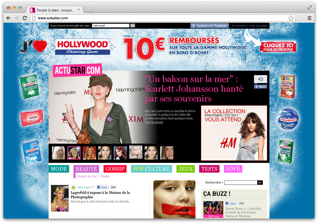The width and height of the screenshot is (318, 223).
Task: Click 'Cliquez ici pour en profiter' button
Action: 278,46
